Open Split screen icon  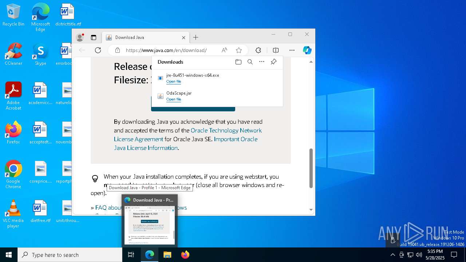pyautogui.click(x=276, y=50)
